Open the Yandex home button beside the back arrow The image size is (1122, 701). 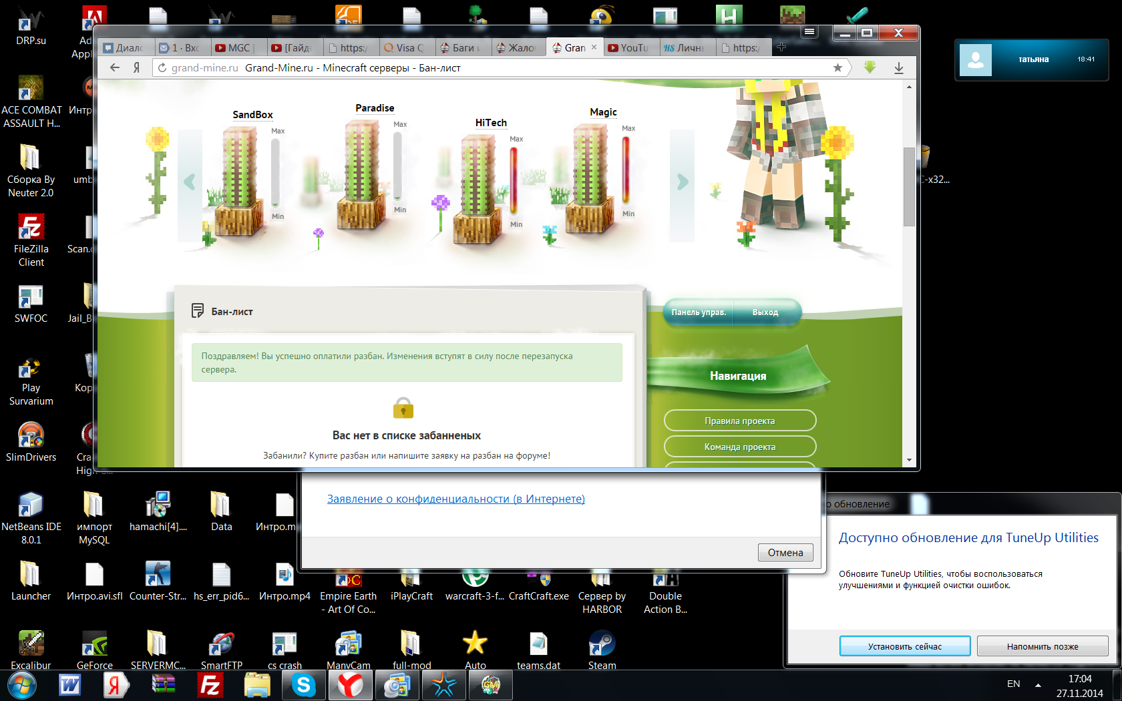(136, 67)
